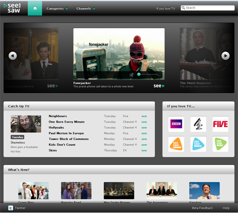Adjust the Fonejacker video progress slider
The height and width of the screenshot is (213, 238).
click(x=139, y=74)
